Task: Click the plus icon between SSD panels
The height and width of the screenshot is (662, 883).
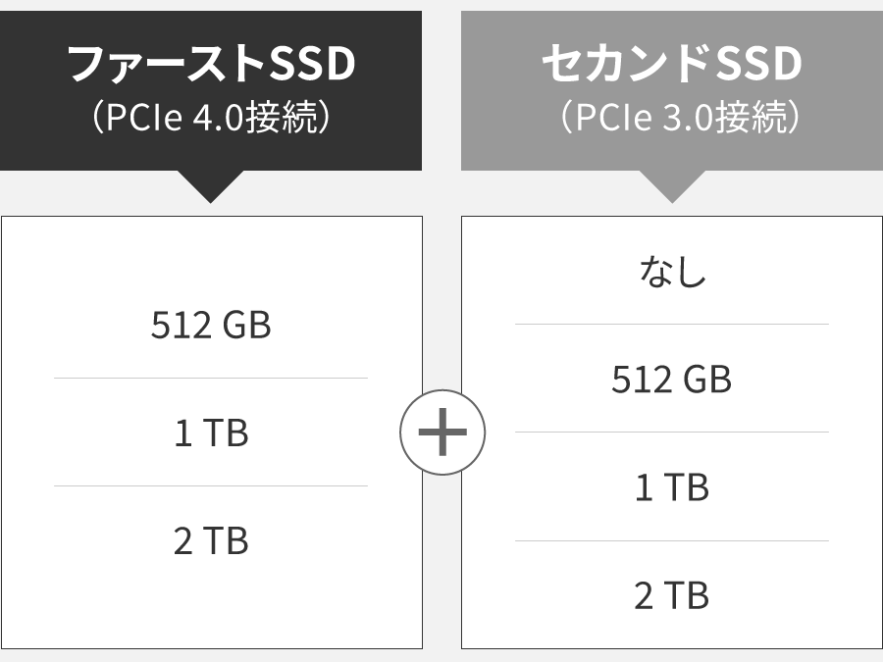Action: click(x=442, y=432)
